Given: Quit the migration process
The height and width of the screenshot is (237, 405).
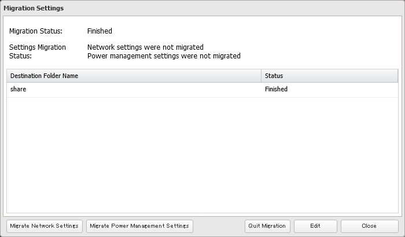Looking at the screenshot, I should point(268,226).
